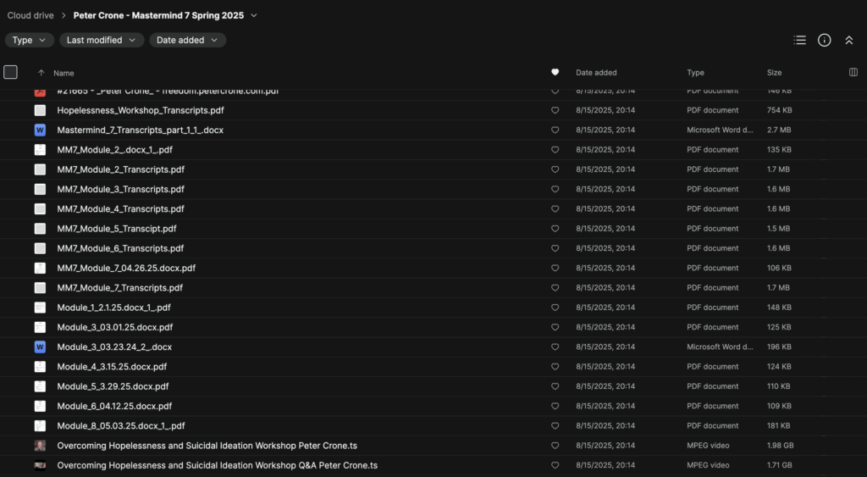This screenshot has height=477, width=867.
Task: Click PDF icon for MM7_Module_5_Transcipt.pdf
Action: 40,229
